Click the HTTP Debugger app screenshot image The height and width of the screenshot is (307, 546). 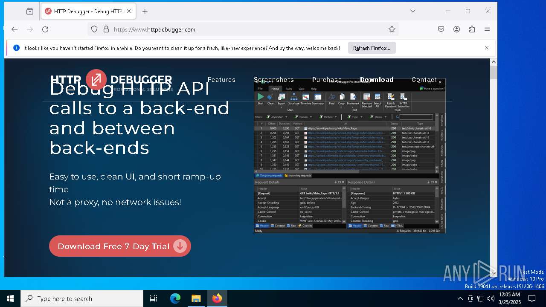pyautogui.click(x=350, y=156)
